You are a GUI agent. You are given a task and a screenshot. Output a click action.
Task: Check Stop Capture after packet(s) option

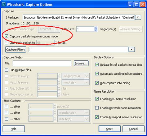(7, 107)
